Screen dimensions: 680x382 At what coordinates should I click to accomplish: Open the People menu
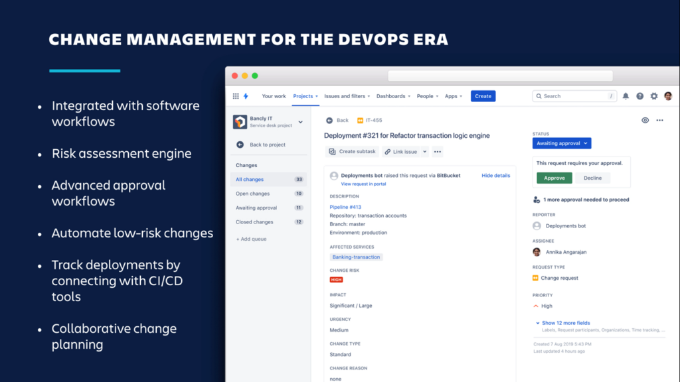click(x=428, y=96)
